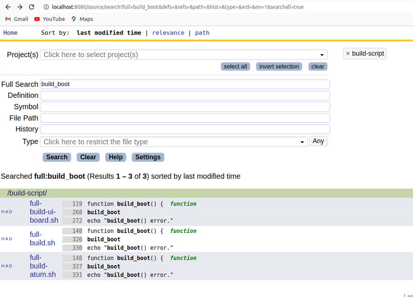This screenshot has width=413, height=297.
Task: Open History (H) for full-build-ui-board.sh
Action: 3,212
